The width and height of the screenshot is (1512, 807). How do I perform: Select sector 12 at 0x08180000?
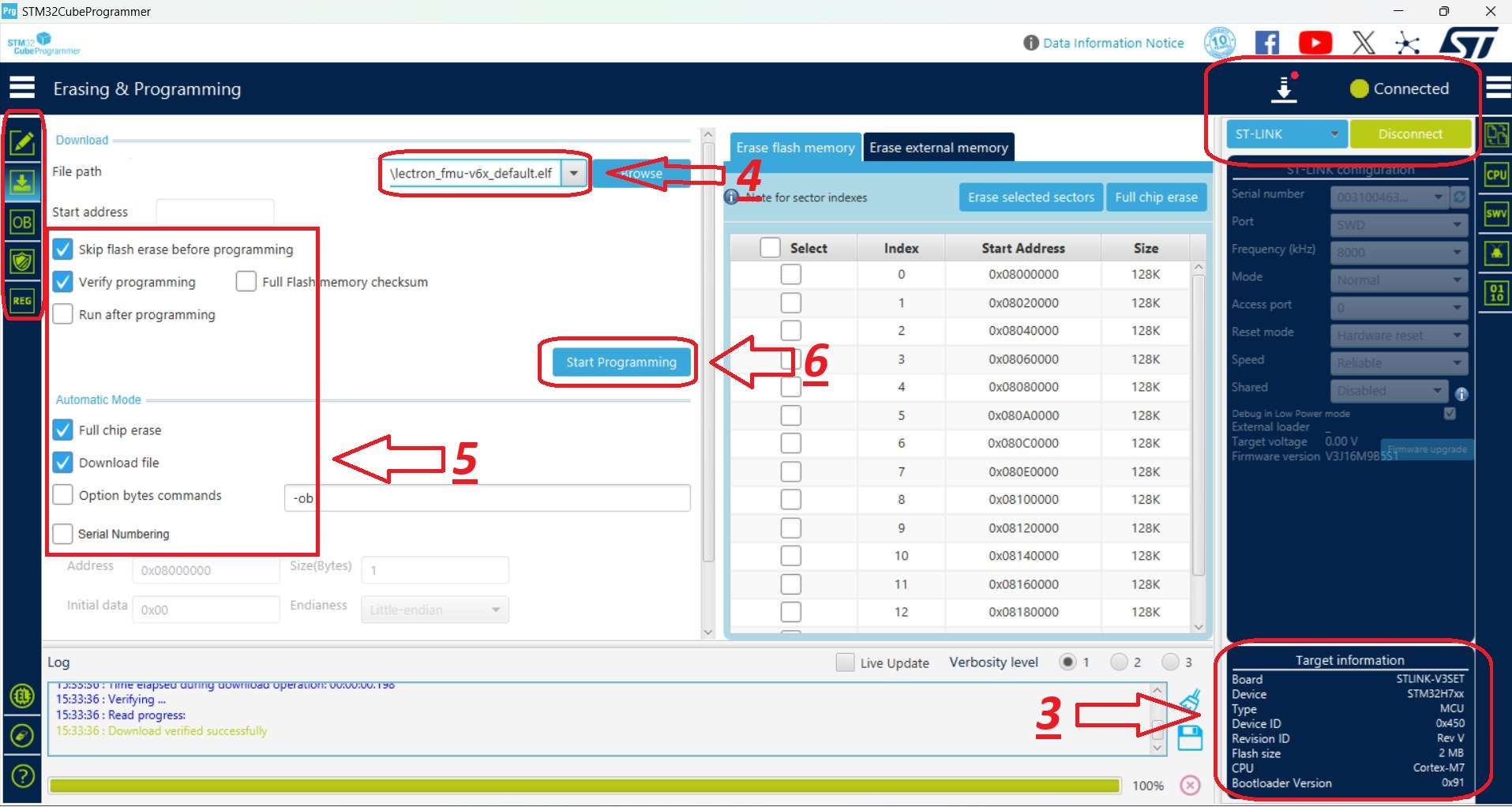click(790, 612)
